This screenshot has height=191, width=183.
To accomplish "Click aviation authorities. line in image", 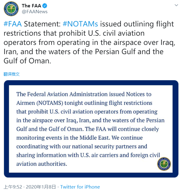I will (42, 164).
